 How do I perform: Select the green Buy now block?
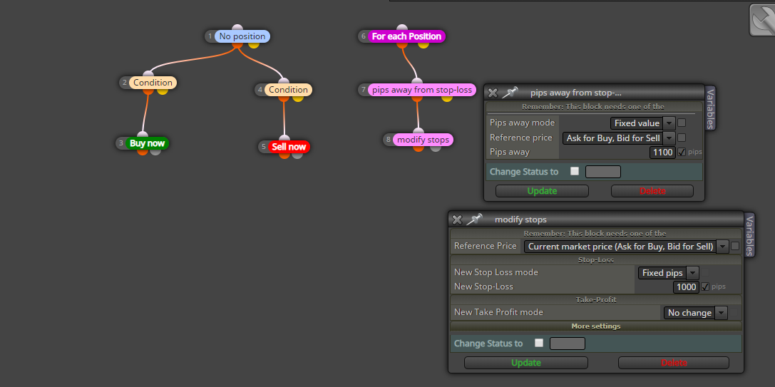click(x=148, y=143)
